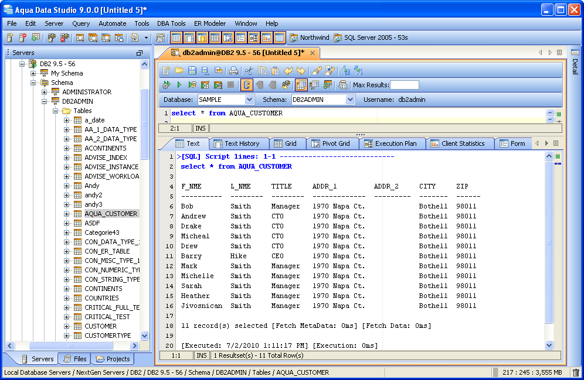Image resolution: width=584 pixels, height=380 pixels.
Task: Click the Paste clipboard icon
Action: tap(274, 70)
